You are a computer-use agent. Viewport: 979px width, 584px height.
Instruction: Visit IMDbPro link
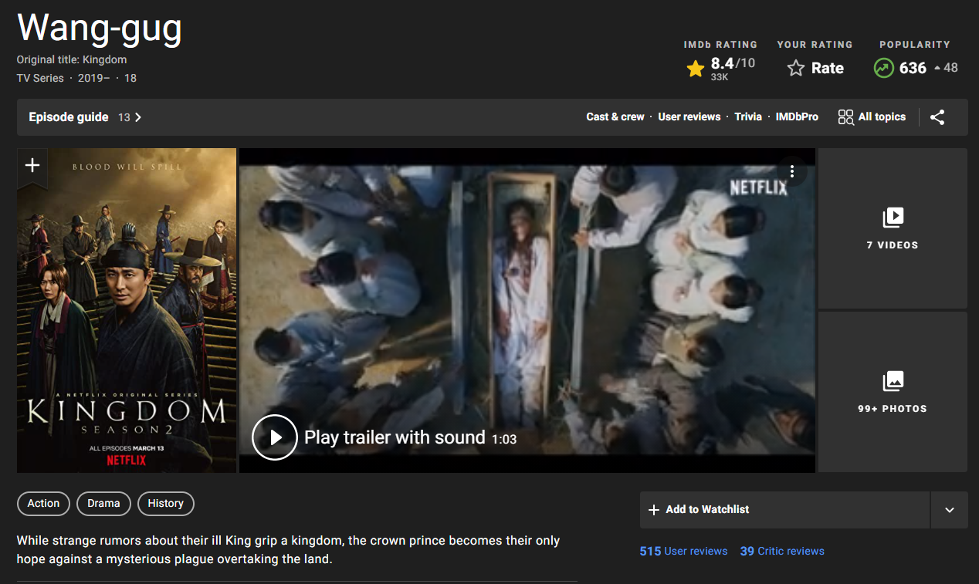tap(797, 117)
